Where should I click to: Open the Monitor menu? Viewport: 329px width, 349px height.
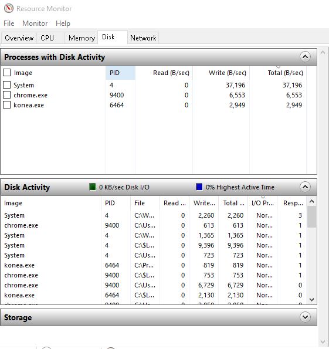click(x=35, y=23)
